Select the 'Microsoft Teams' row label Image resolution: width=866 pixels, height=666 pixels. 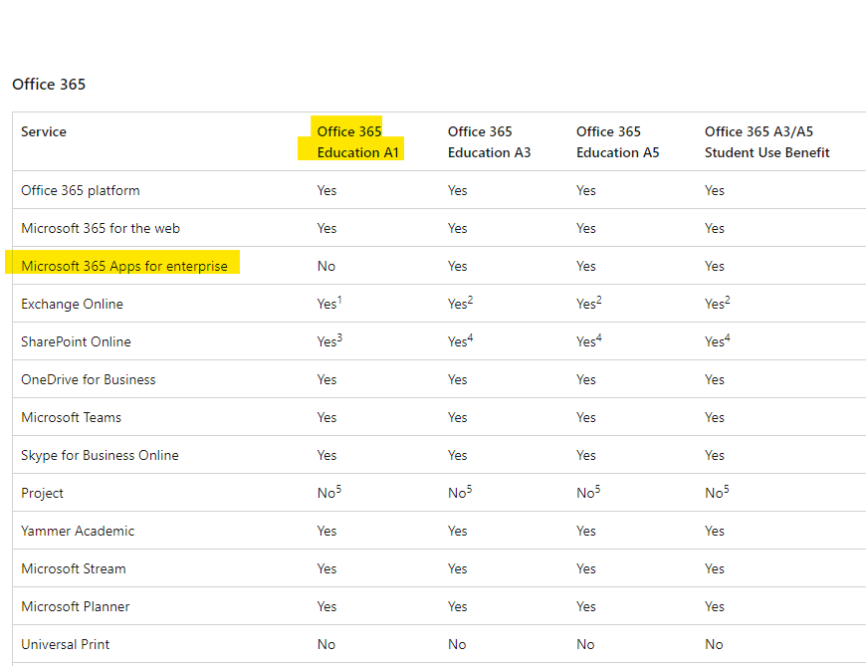click(71, 417)
